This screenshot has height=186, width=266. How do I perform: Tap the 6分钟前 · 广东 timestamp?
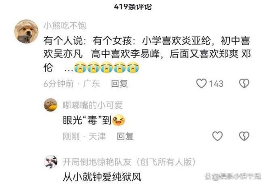71,84
